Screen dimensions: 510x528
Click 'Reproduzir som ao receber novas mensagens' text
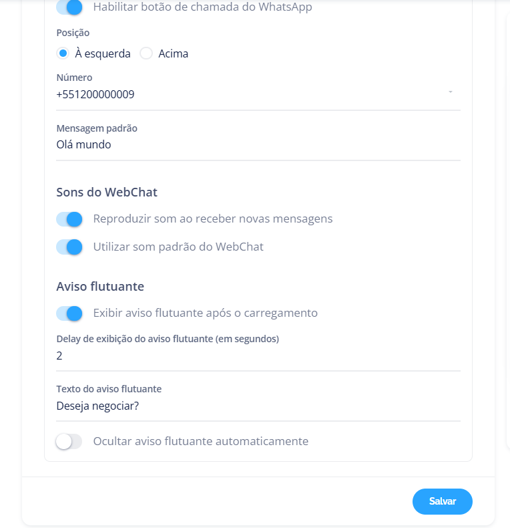213,219
